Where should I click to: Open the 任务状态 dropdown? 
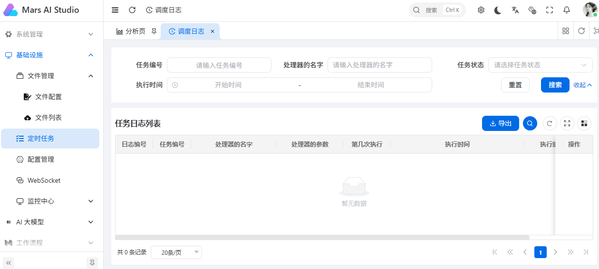541,65
